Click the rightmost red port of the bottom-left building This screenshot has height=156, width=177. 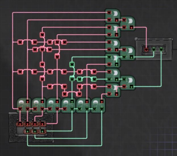42,124
